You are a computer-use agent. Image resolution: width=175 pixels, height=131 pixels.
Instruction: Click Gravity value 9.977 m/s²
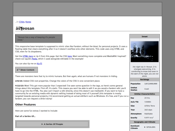(x=149, y=118)
